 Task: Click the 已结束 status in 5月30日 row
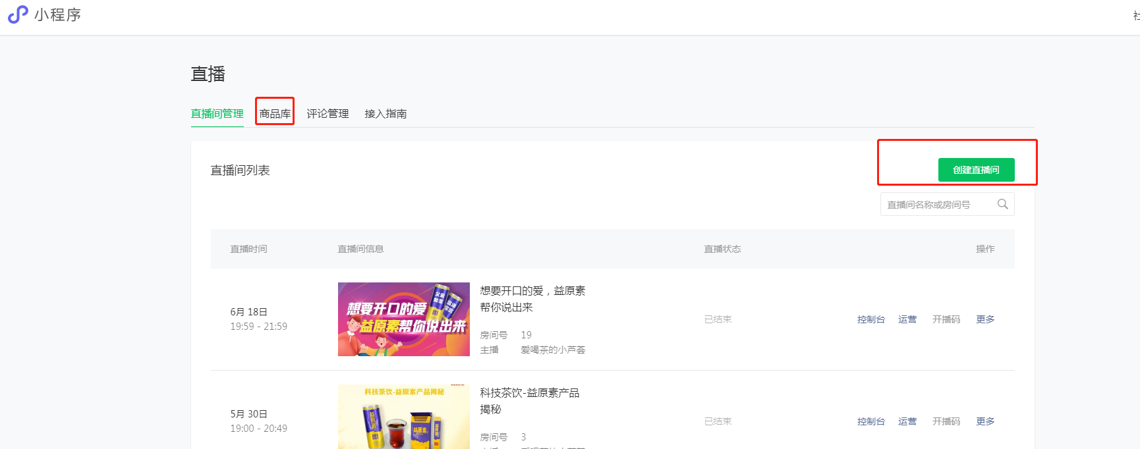718,421
